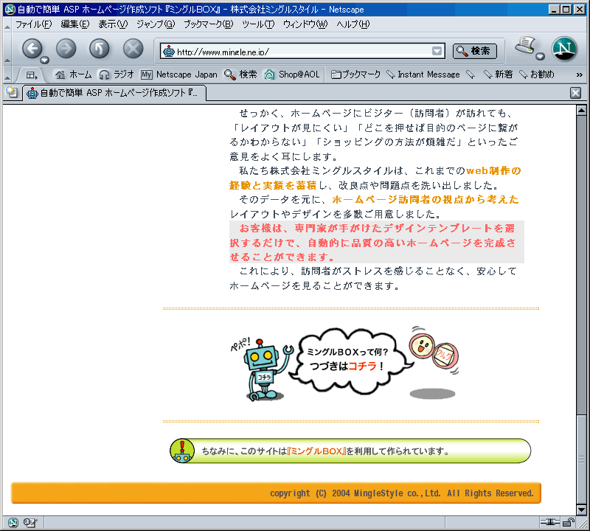Screen dimensions: 590x531
Task: Click the Print icon in the toolbar
Action: coord(525,46)
